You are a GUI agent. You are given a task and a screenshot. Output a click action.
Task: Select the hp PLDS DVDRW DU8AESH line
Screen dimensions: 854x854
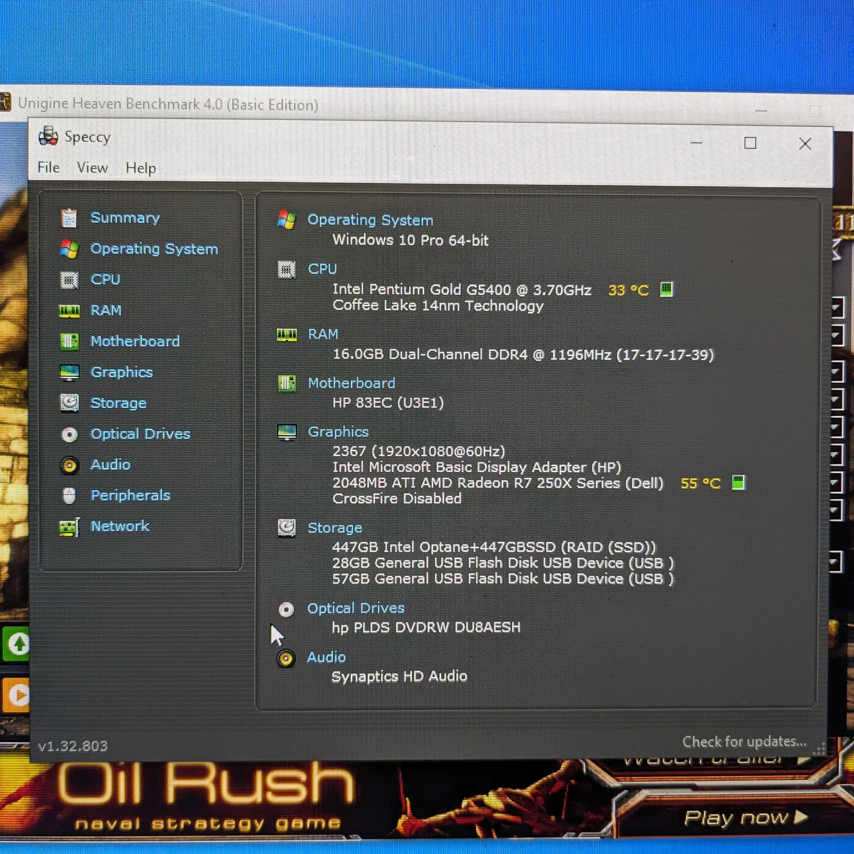tap(426, 628)
